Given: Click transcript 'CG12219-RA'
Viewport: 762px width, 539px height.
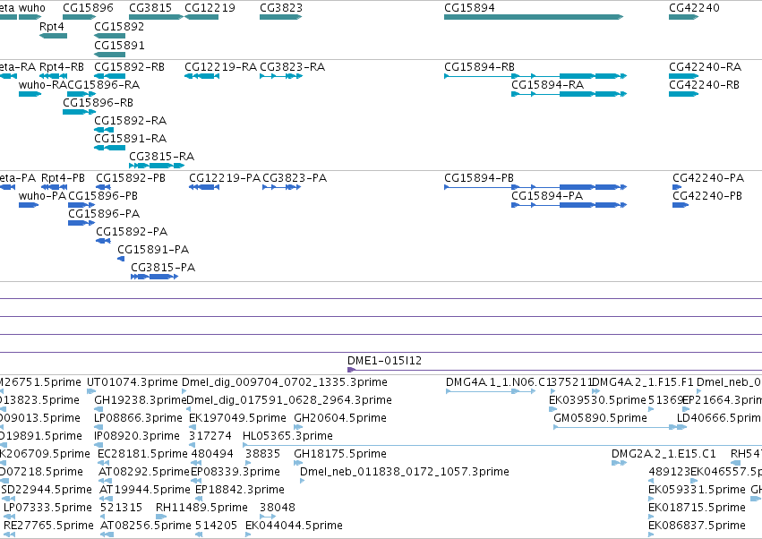Looking at the screenshot, I should click(220, 66).
